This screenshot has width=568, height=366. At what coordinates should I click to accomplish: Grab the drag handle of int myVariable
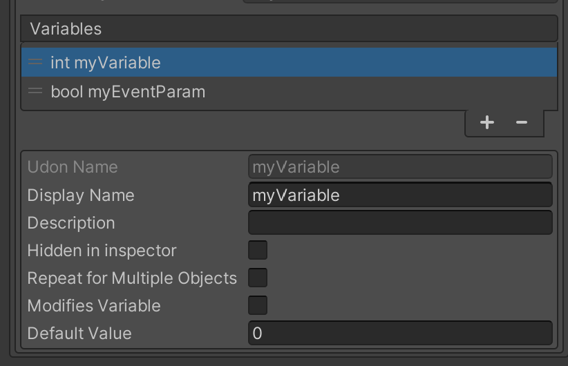click(x=35, y=62)
